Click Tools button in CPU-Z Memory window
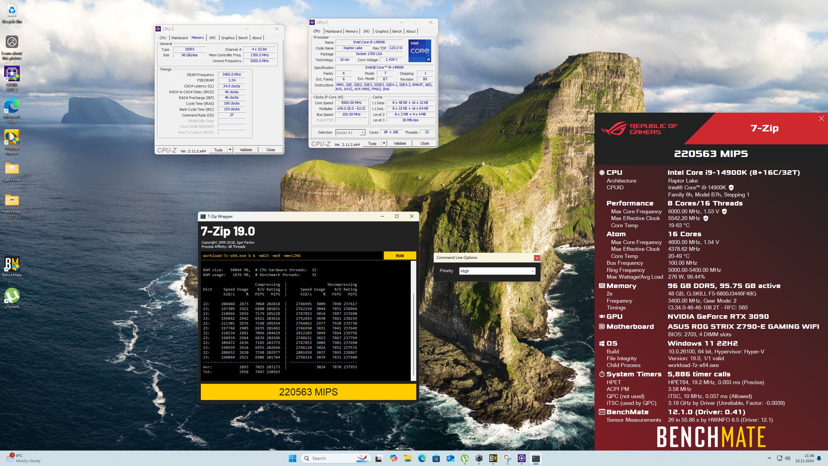The height and width of the screenshot is (466, 828). (x=218, y=150)
